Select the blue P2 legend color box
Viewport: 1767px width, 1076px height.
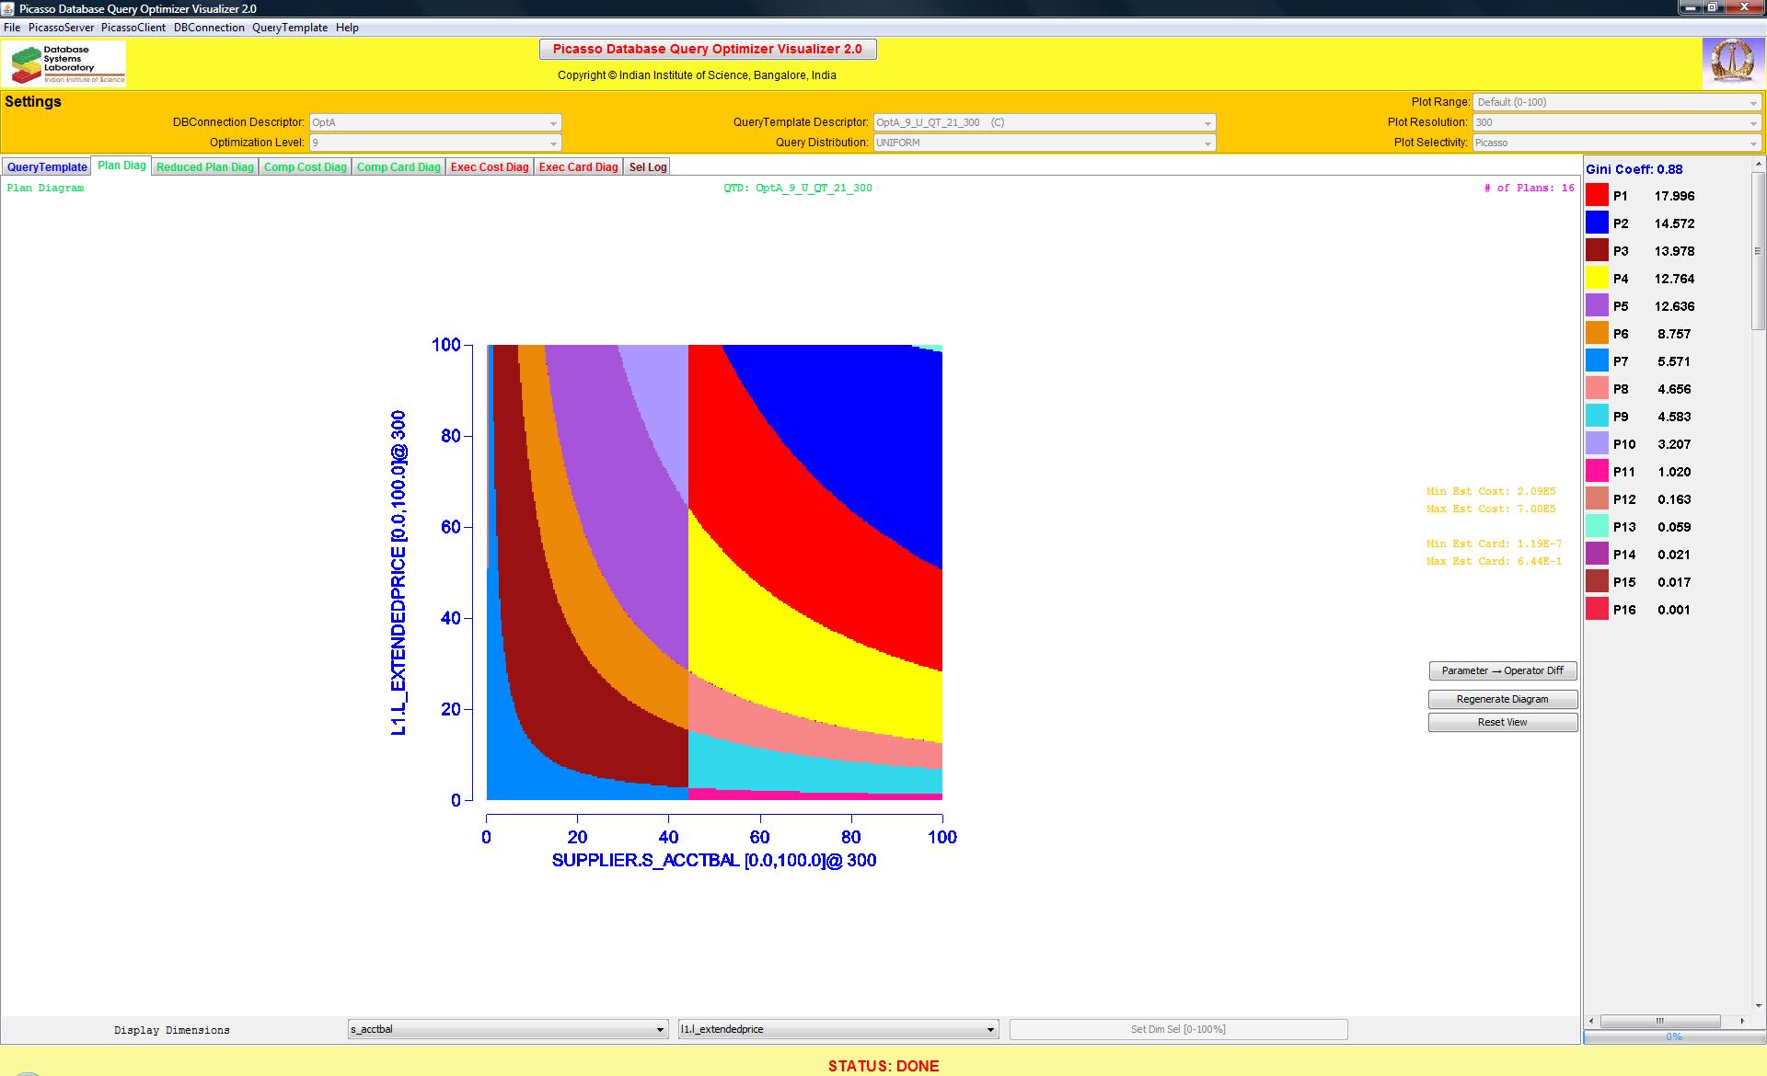coord(1597,223)
